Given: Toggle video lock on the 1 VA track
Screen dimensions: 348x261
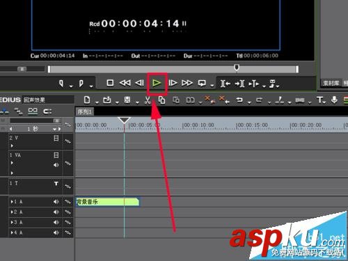Looking at the screenshot, I should (x=56, y=155).
